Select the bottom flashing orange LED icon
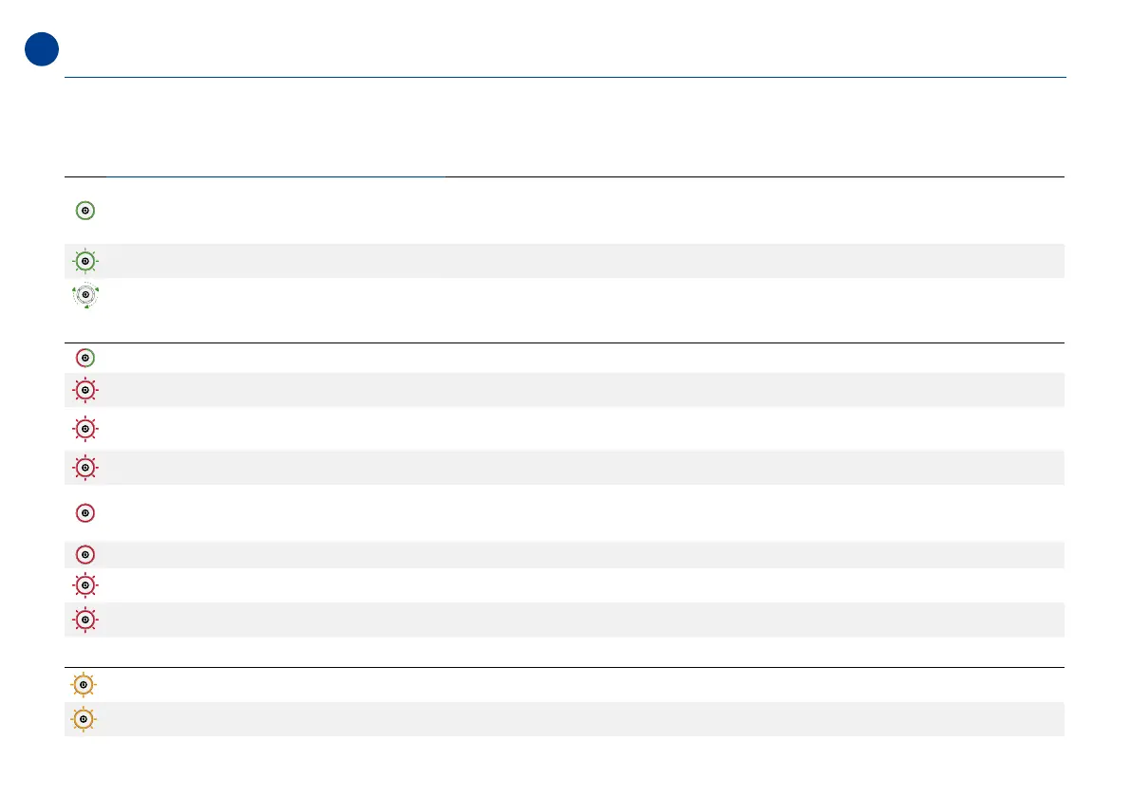1131x796 pixels. click(x=84, y=720)
